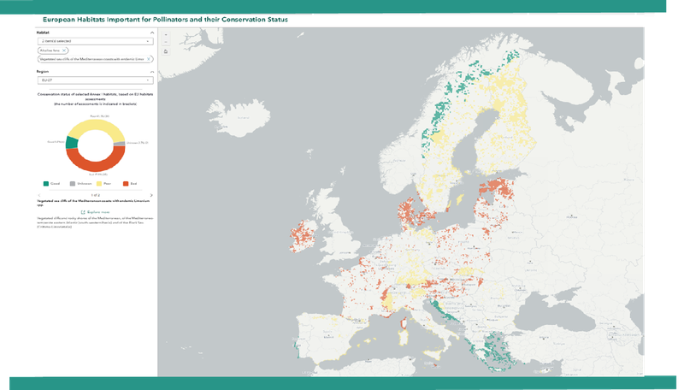Click the Explore more link
This screenshot has width=684, height=390.
click(x=98, y=210)
